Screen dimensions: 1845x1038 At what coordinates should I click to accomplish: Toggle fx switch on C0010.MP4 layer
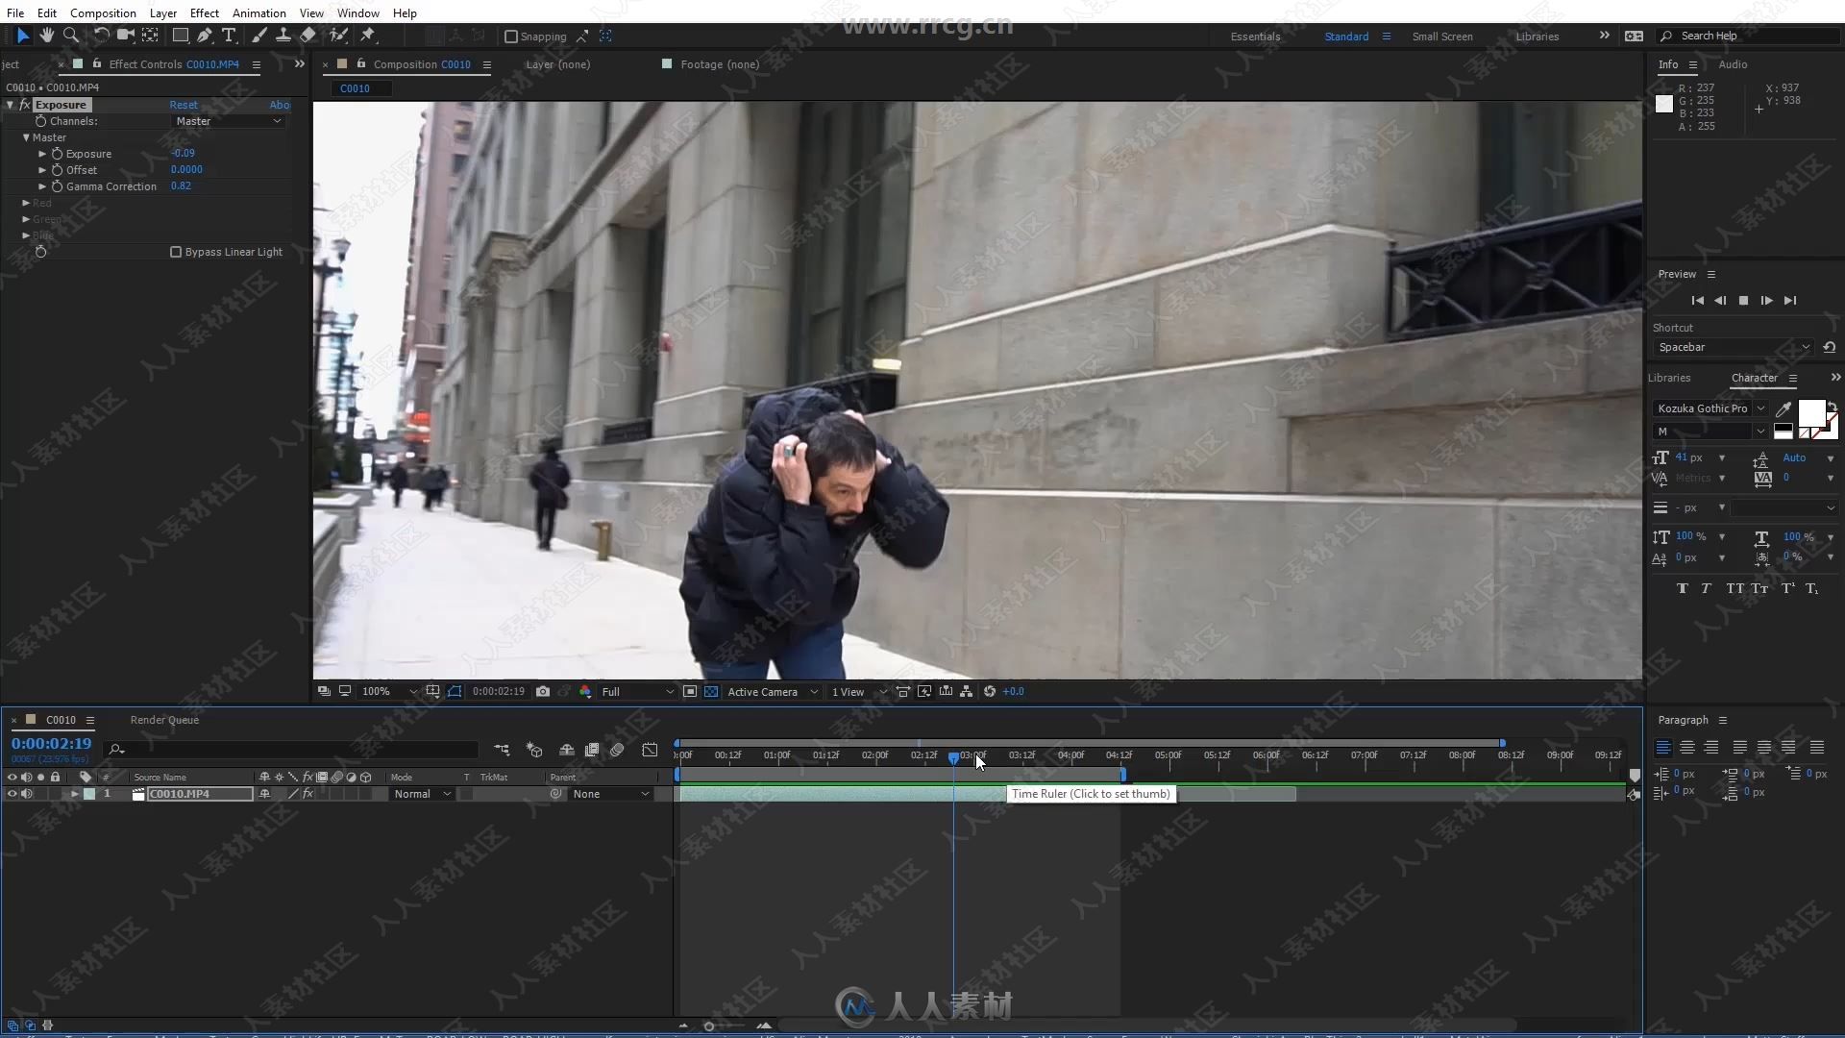coord(307,794)
